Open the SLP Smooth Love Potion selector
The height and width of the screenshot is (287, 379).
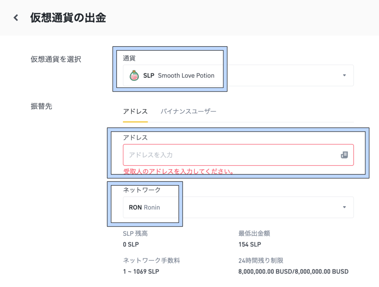point(238,75)
